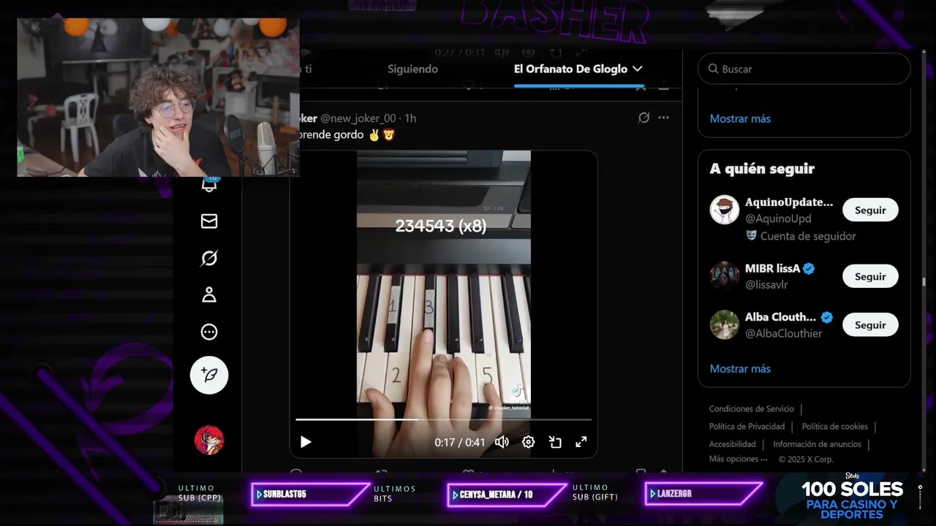
Task: Follow Alba Clouthier with the Seguir button
Action: [x=870, y=325]
